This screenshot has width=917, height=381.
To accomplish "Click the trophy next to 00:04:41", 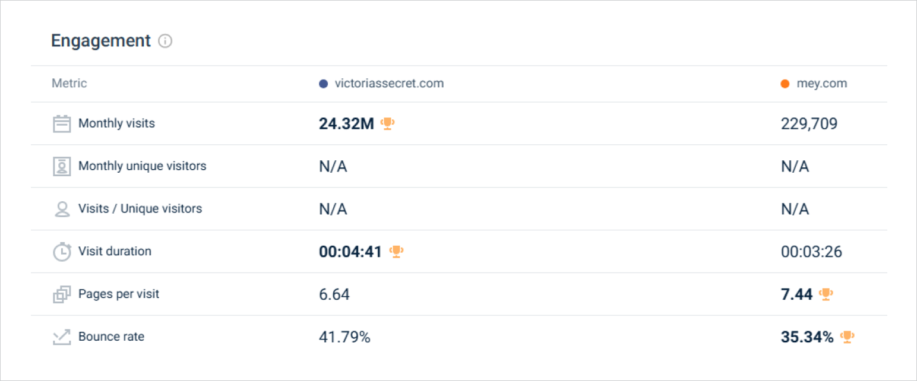I will pyautogui.click(x=396, y=252).
